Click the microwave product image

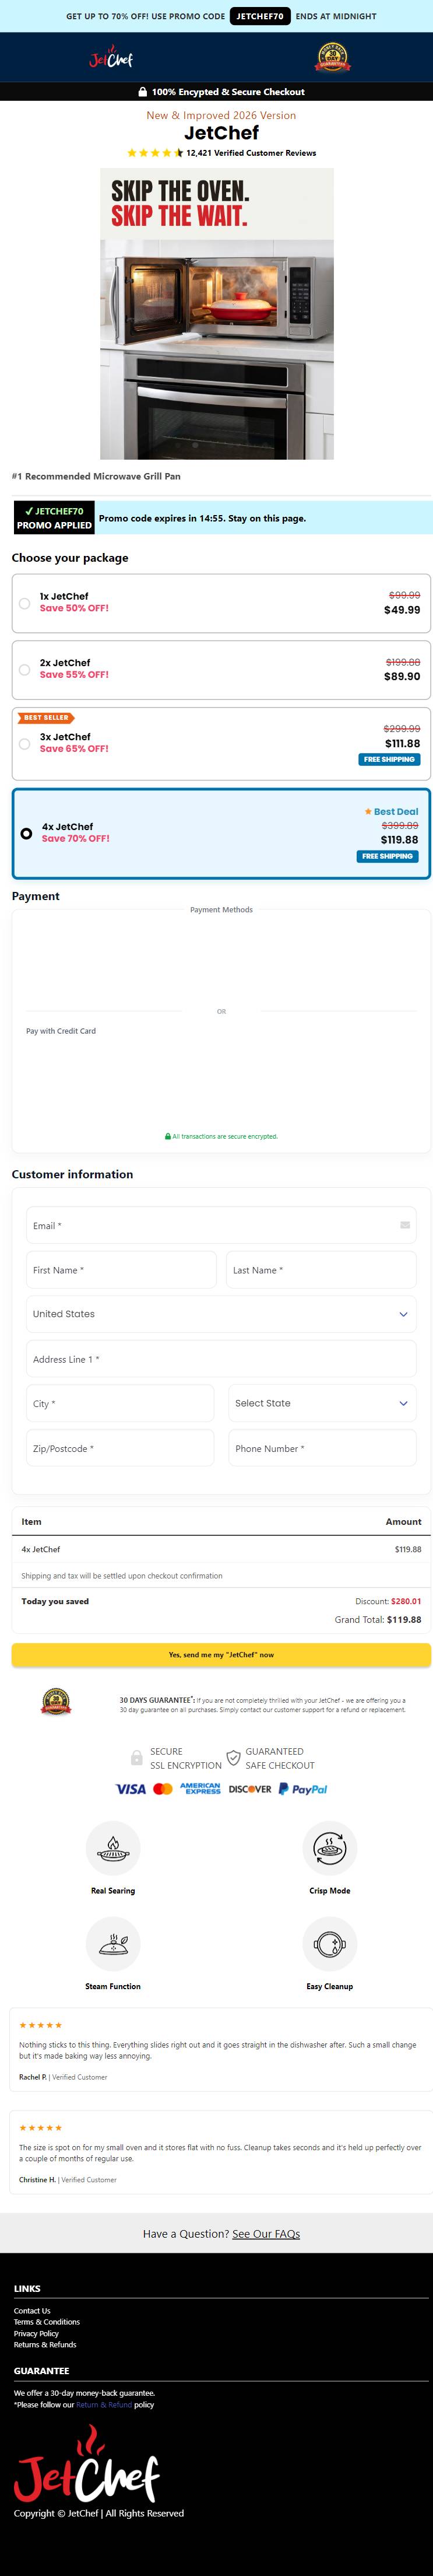217,314
